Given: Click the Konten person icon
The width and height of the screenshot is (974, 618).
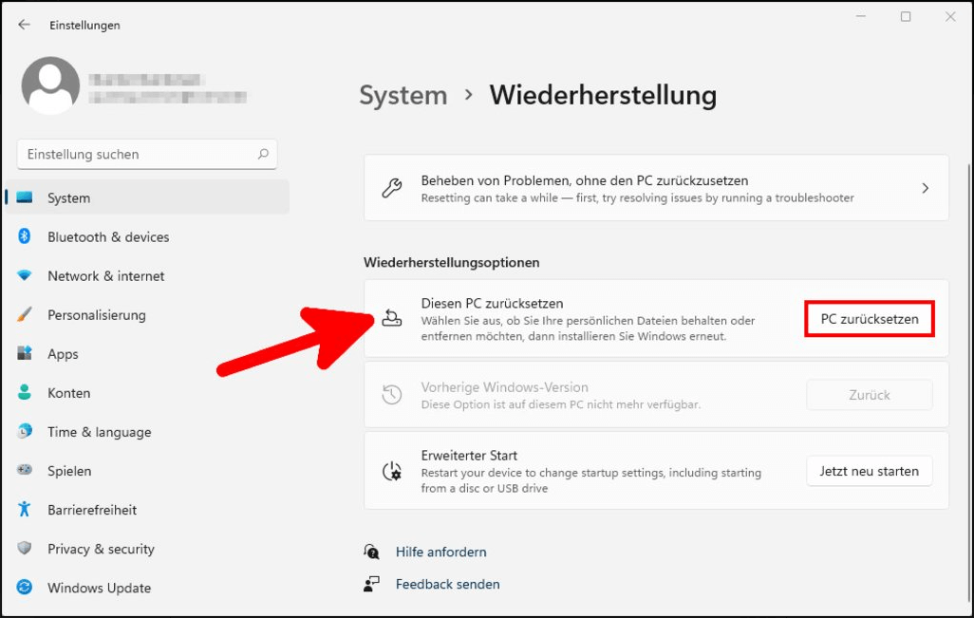Looking at the screenshot, I should 25,392.
